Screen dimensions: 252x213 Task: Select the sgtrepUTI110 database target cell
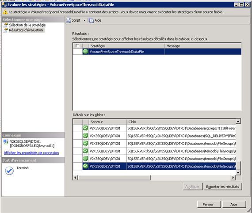pyautogui.click(x=181, y=128)
